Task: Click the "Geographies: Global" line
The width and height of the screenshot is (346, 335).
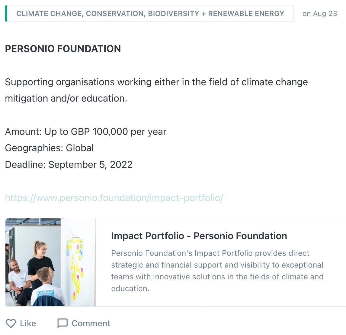Action: (49, 148)
